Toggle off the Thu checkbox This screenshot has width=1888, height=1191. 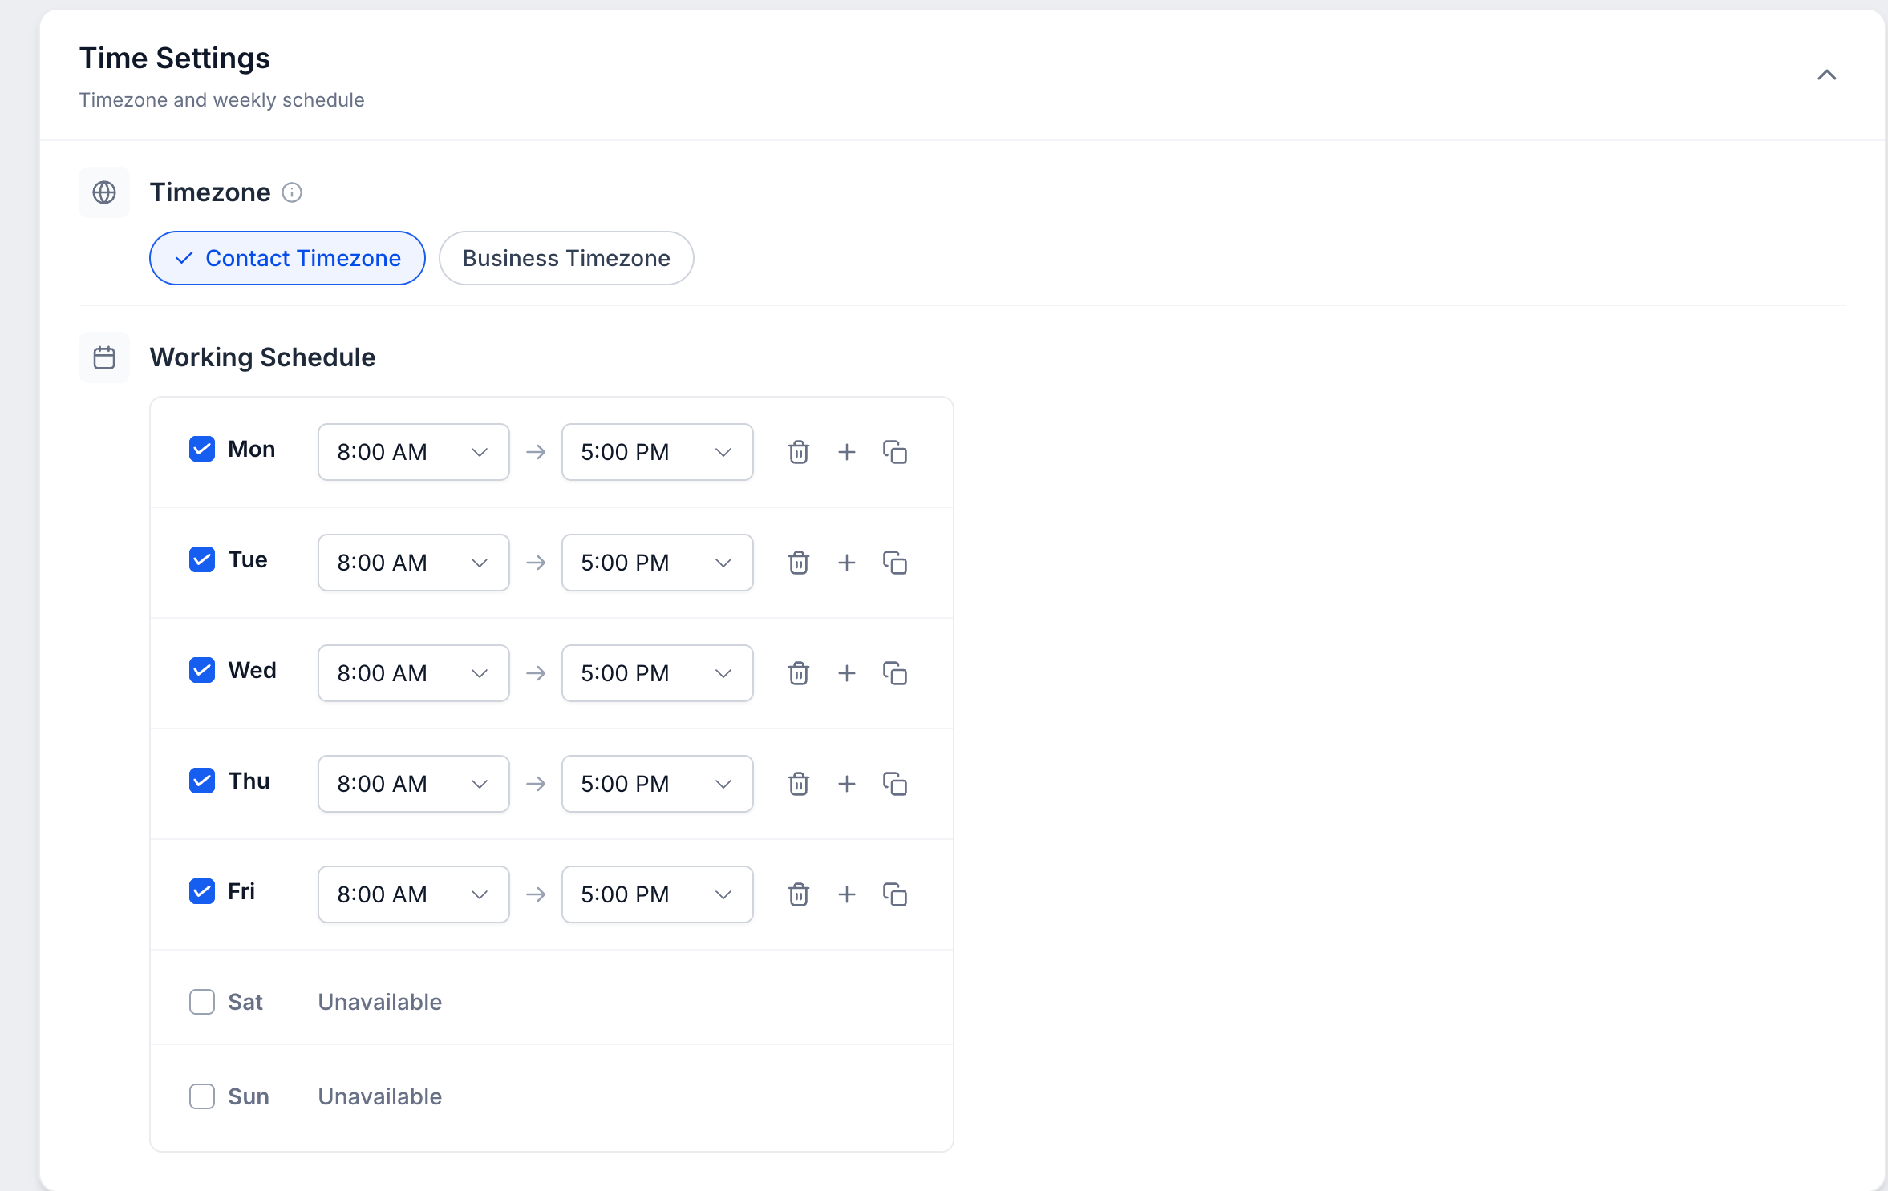click(x=202, y=781)
